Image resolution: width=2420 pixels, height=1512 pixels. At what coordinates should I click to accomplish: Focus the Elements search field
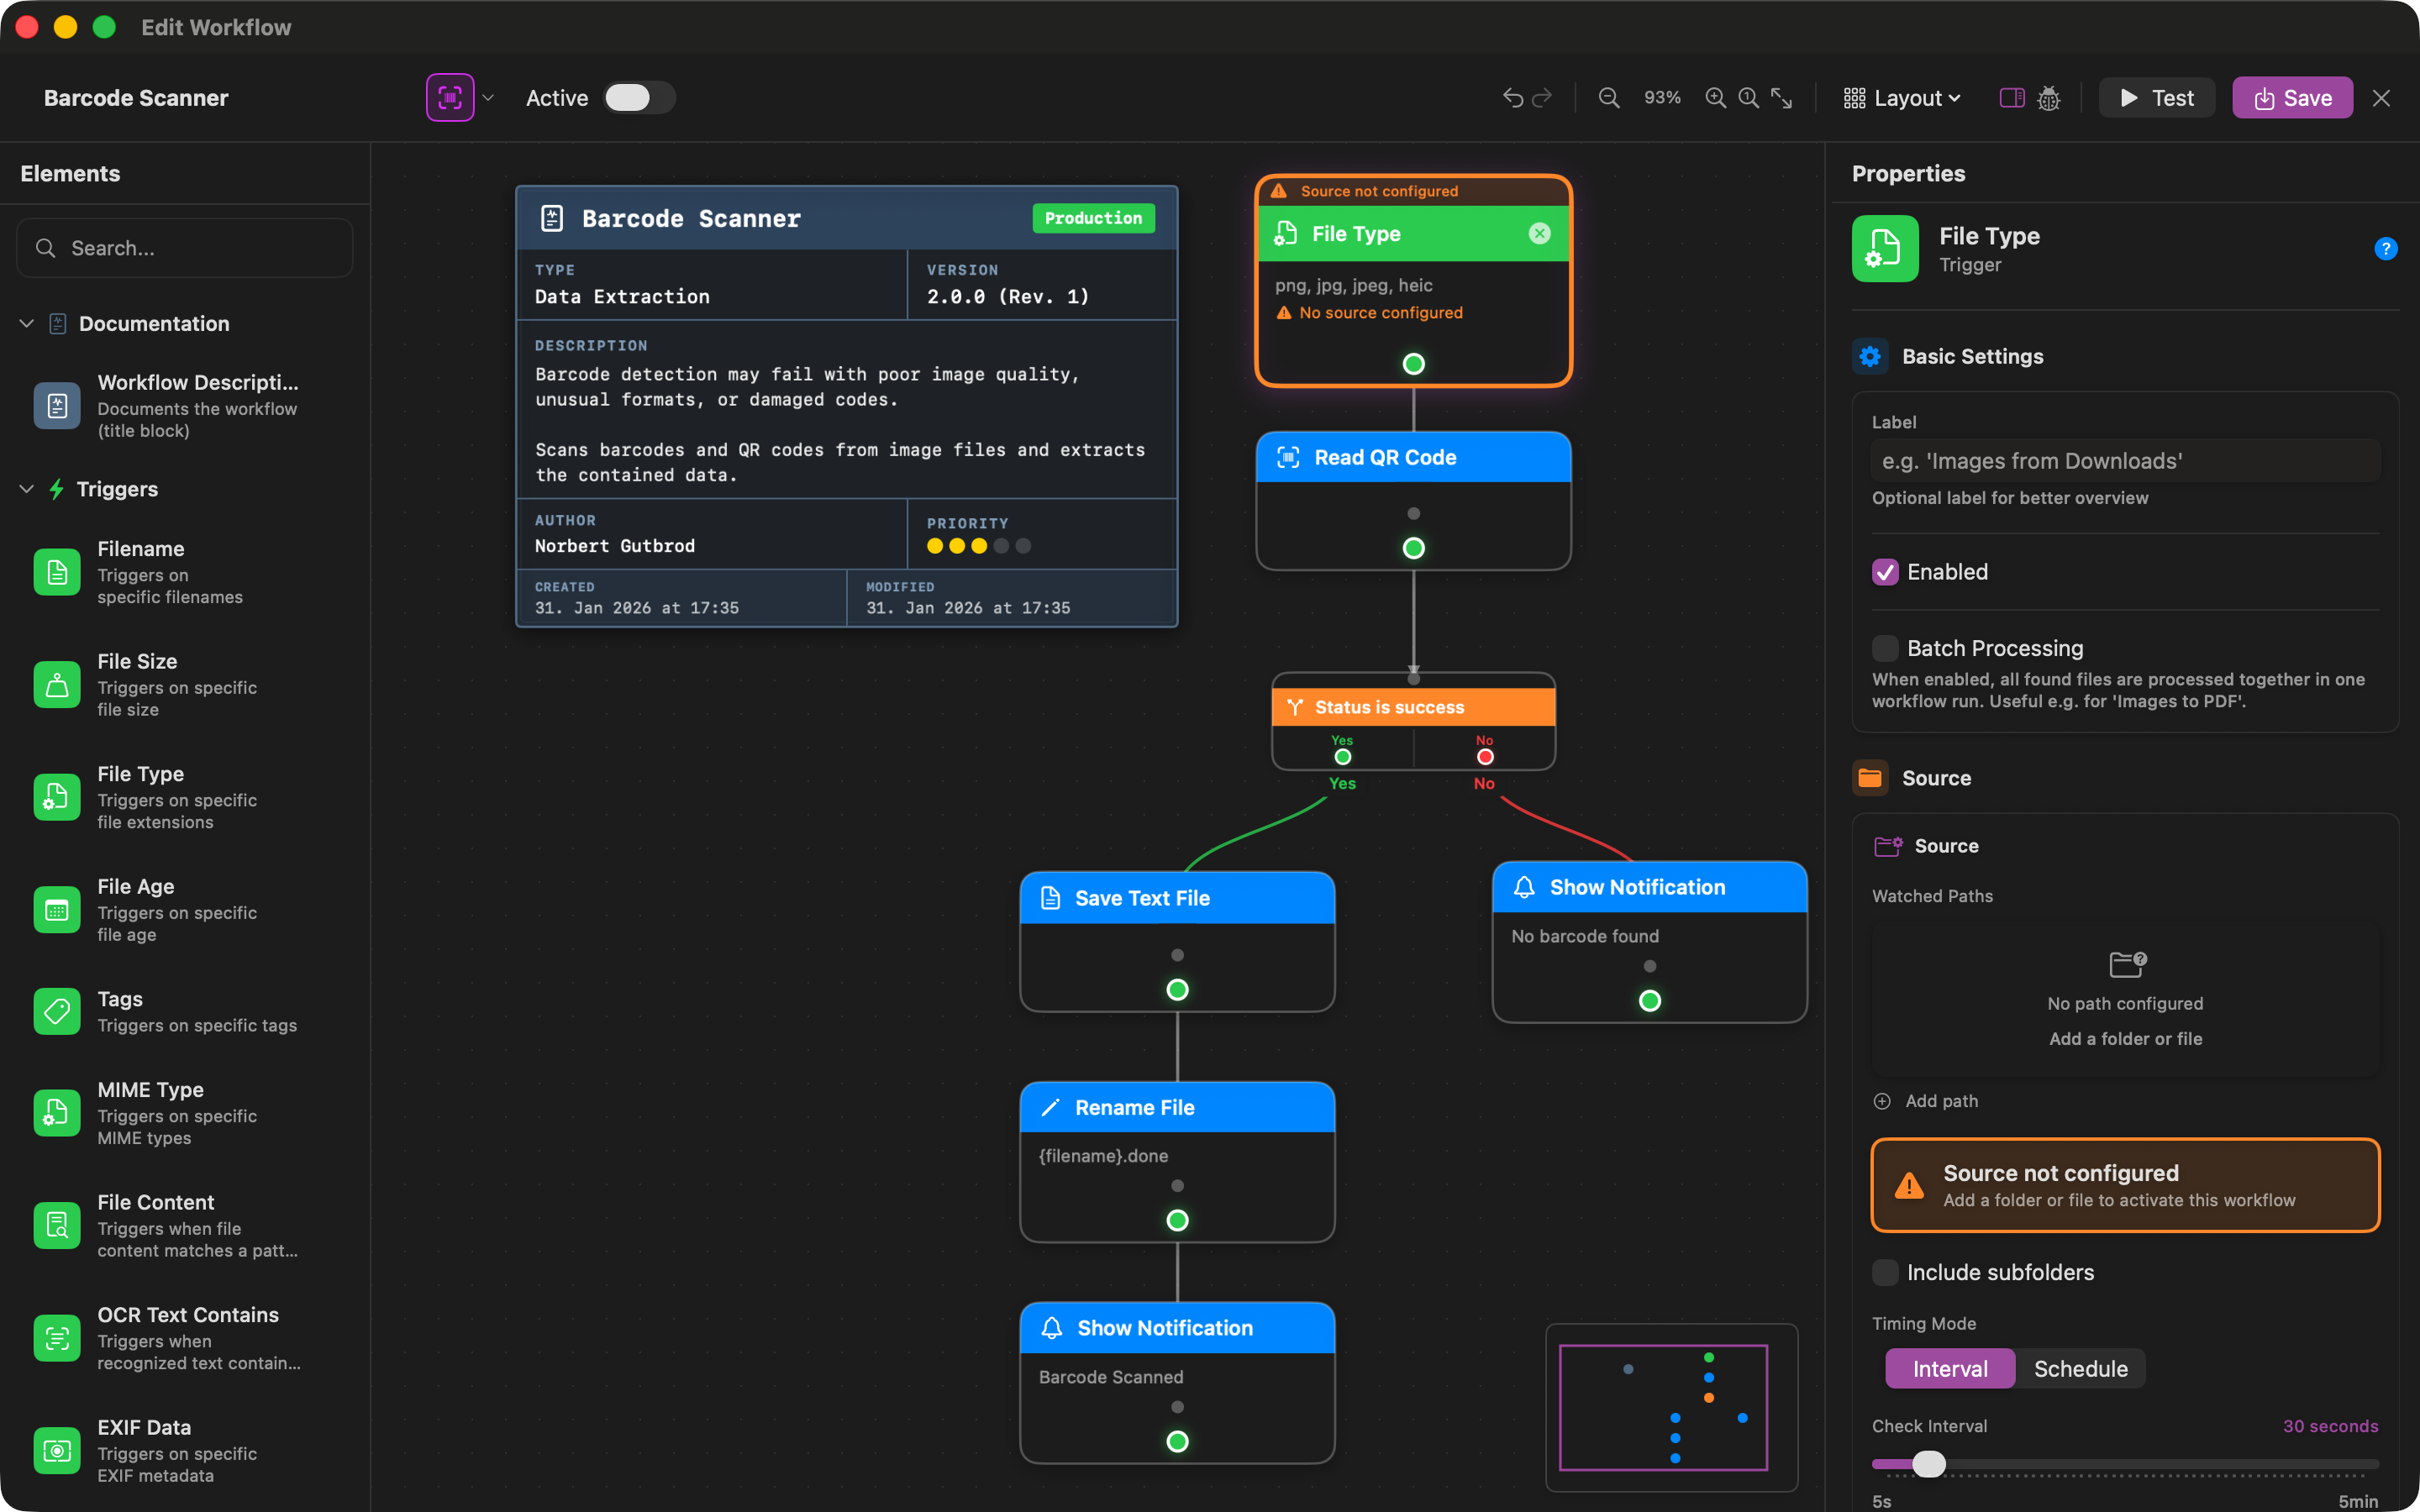185,248
